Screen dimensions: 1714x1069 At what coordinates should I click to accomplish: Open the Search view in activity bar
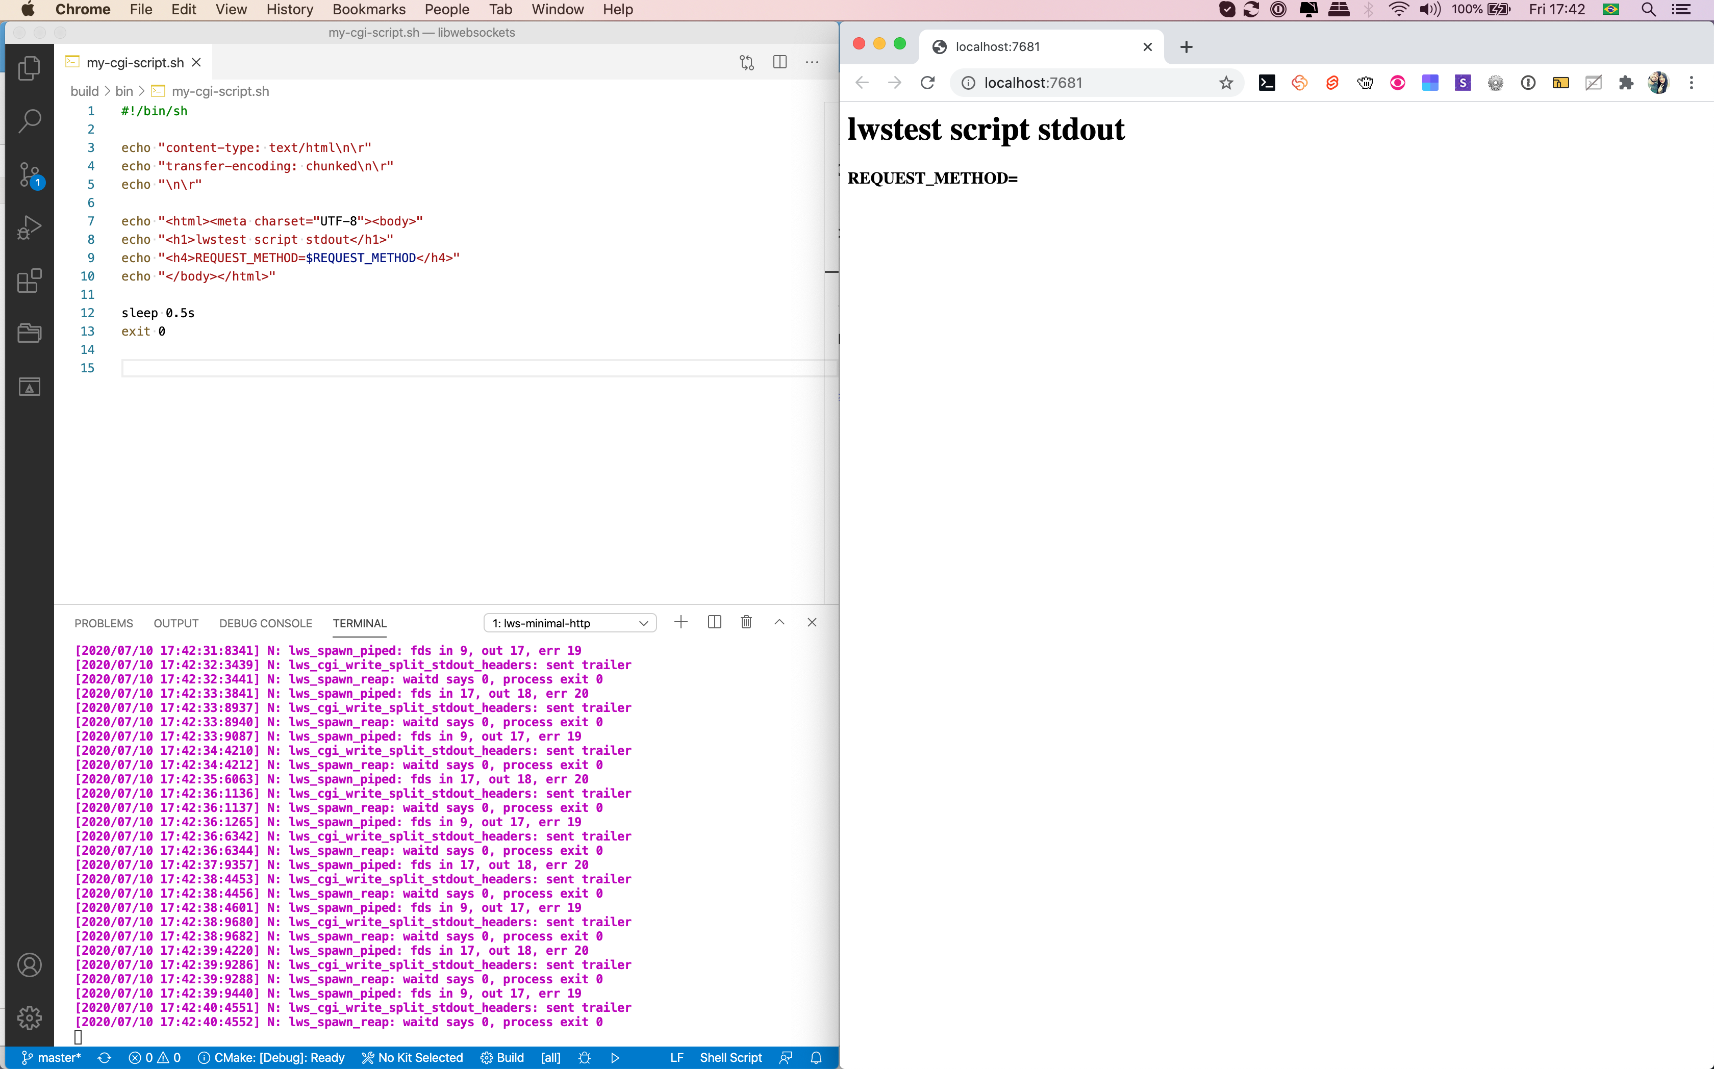click(x=29, y=121)
